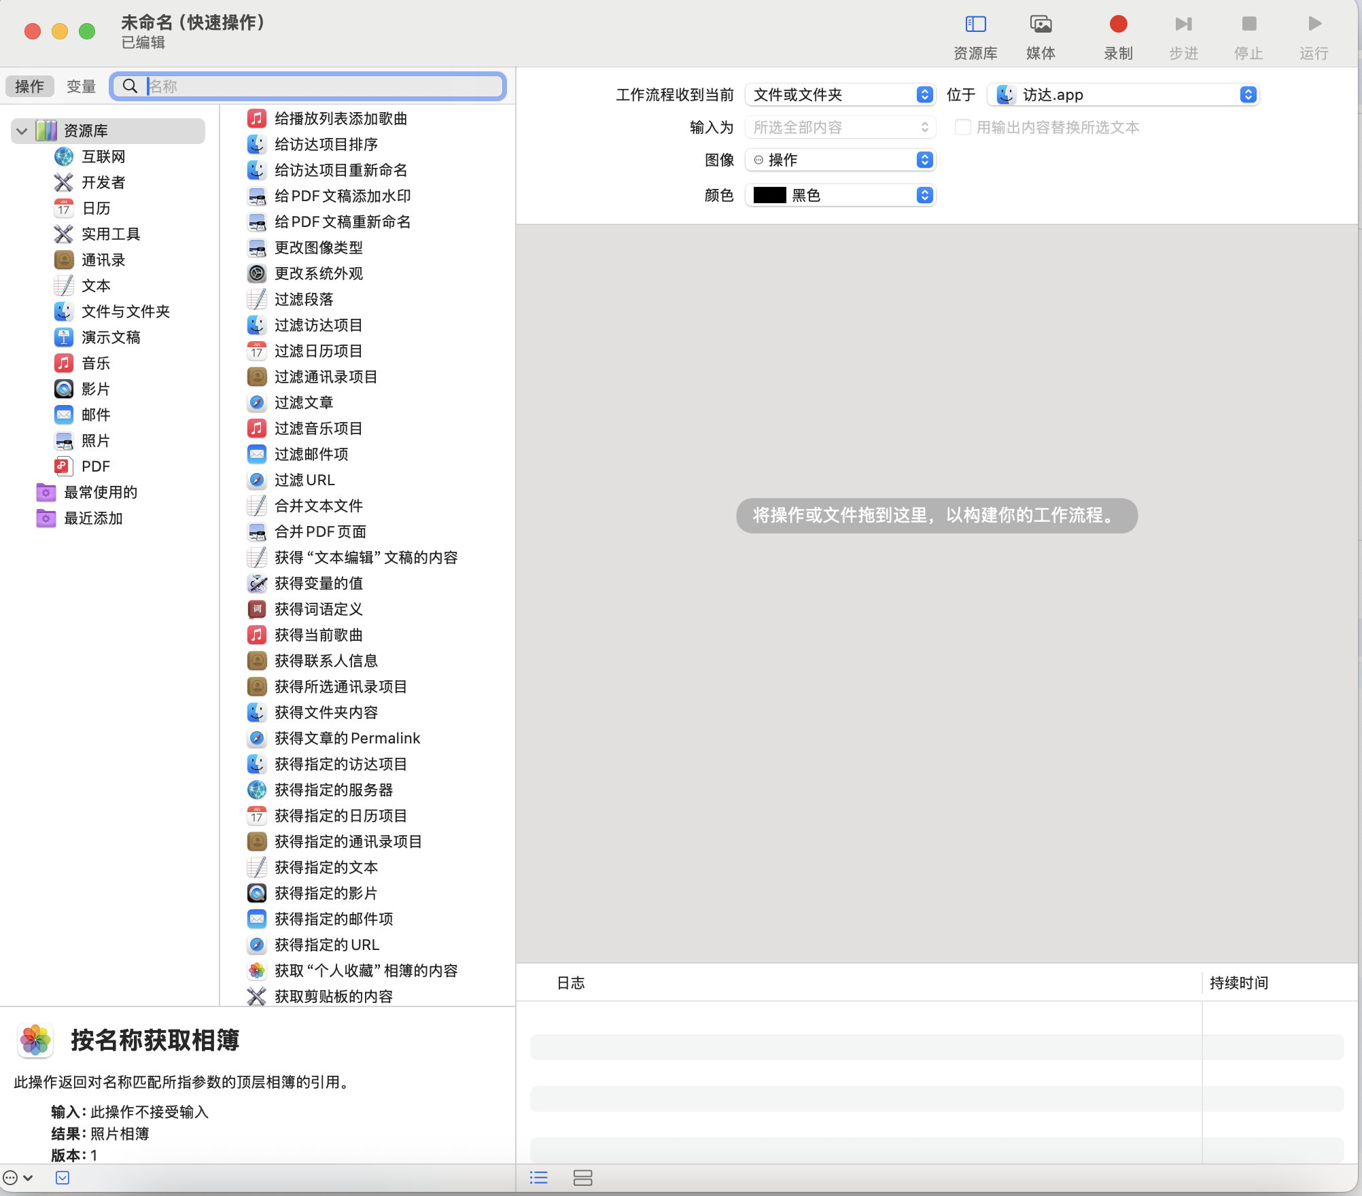Open the 黑色 color selector
1362x1196 pixels.
(840, 196)
